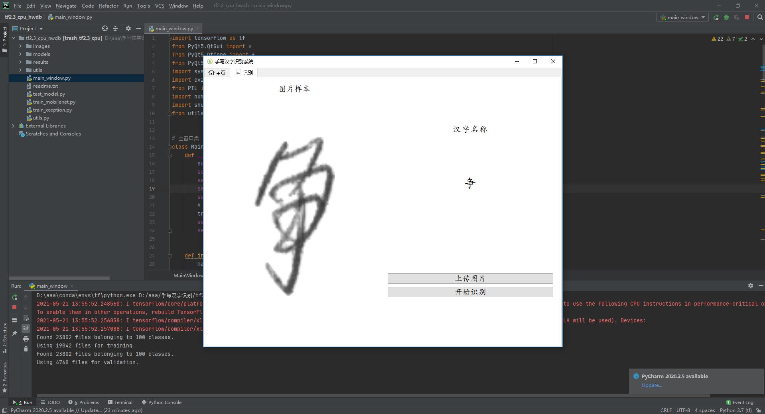
Task: Open Run panel settings gear icon
Action: pos(750,286)
